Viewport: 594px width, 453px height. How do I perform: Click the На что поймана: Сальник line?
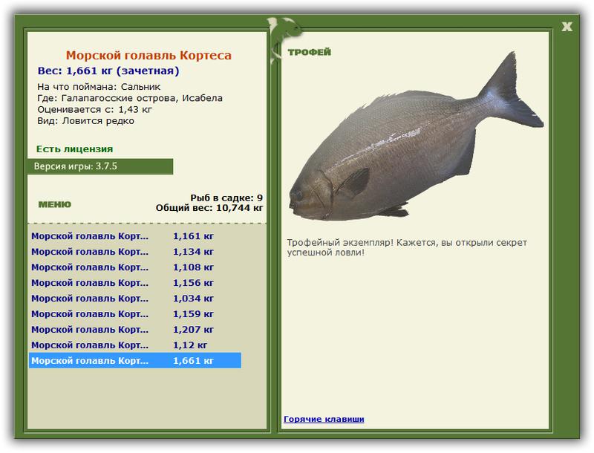click(x=99, y=87)
